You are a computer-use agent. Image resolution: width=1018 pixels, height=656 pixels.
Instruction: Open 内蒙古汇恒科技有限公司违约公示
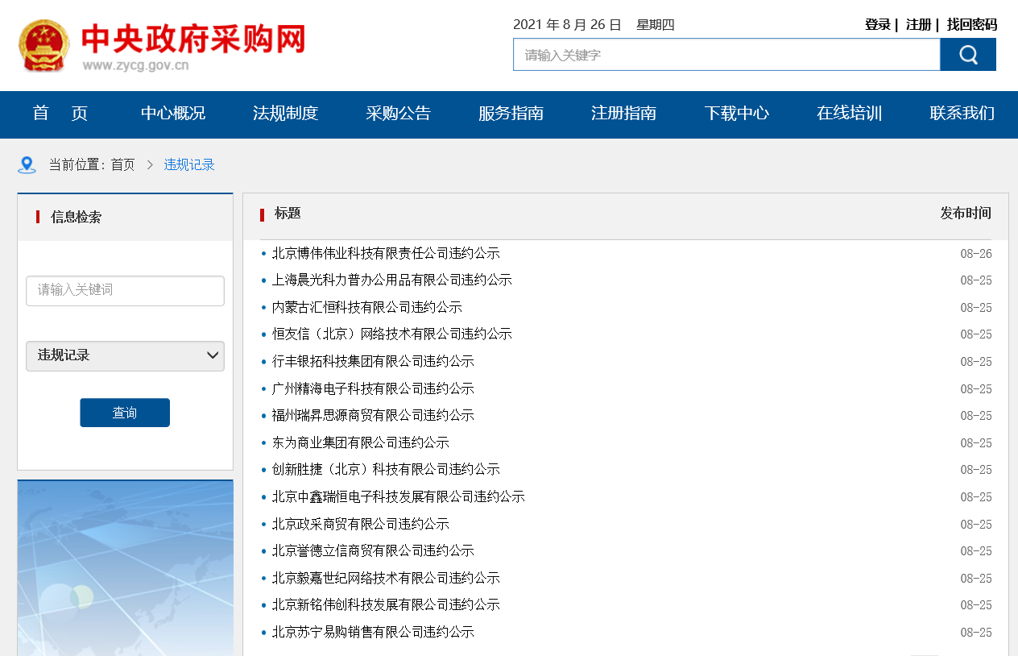(367, 308)
